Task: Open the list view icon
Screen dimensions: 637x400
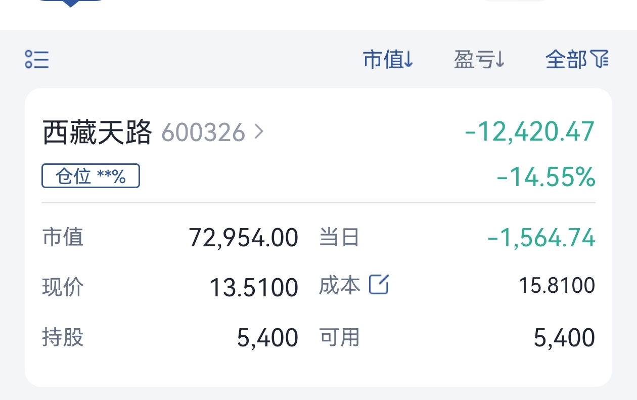Action: point(37,60)
